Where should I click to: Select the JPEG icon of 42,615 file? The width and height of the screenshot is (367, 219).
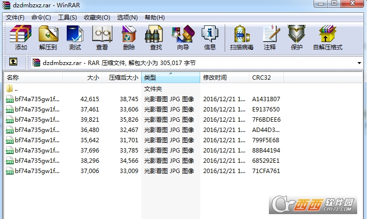point(10,99)
